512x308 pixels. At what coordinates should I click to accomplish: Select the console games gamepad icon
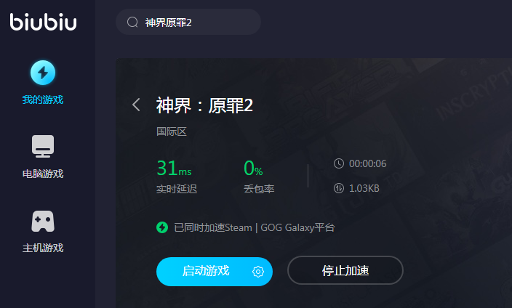pyautogui.click(x=43, y=221)
